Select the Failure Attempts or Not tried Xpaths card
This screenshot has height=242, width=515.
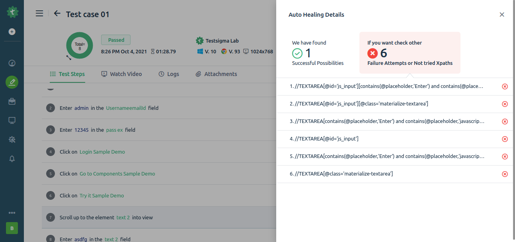click(410, 53)
